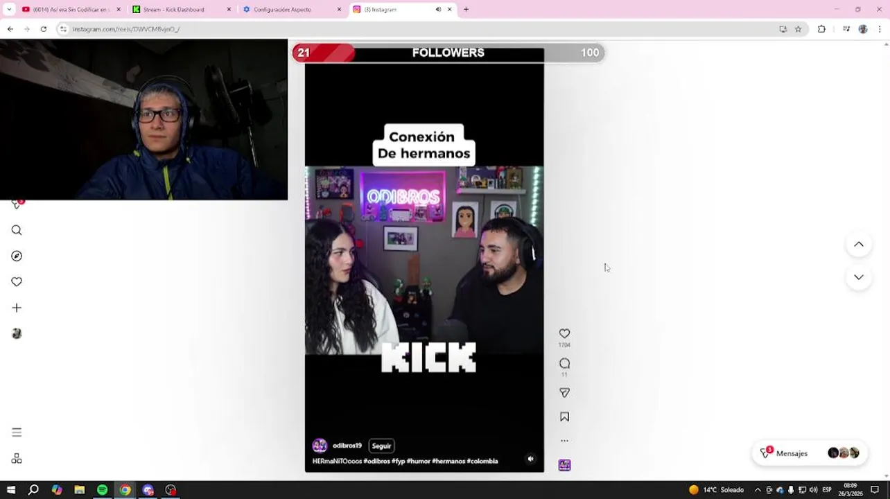Open File Explorer from the taskbar
This screenshot has width=890, height=499.
(x=79, y=490)
